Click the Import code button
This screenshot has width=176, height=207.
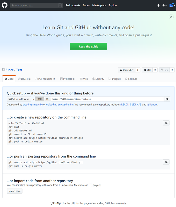click(14, 191)
